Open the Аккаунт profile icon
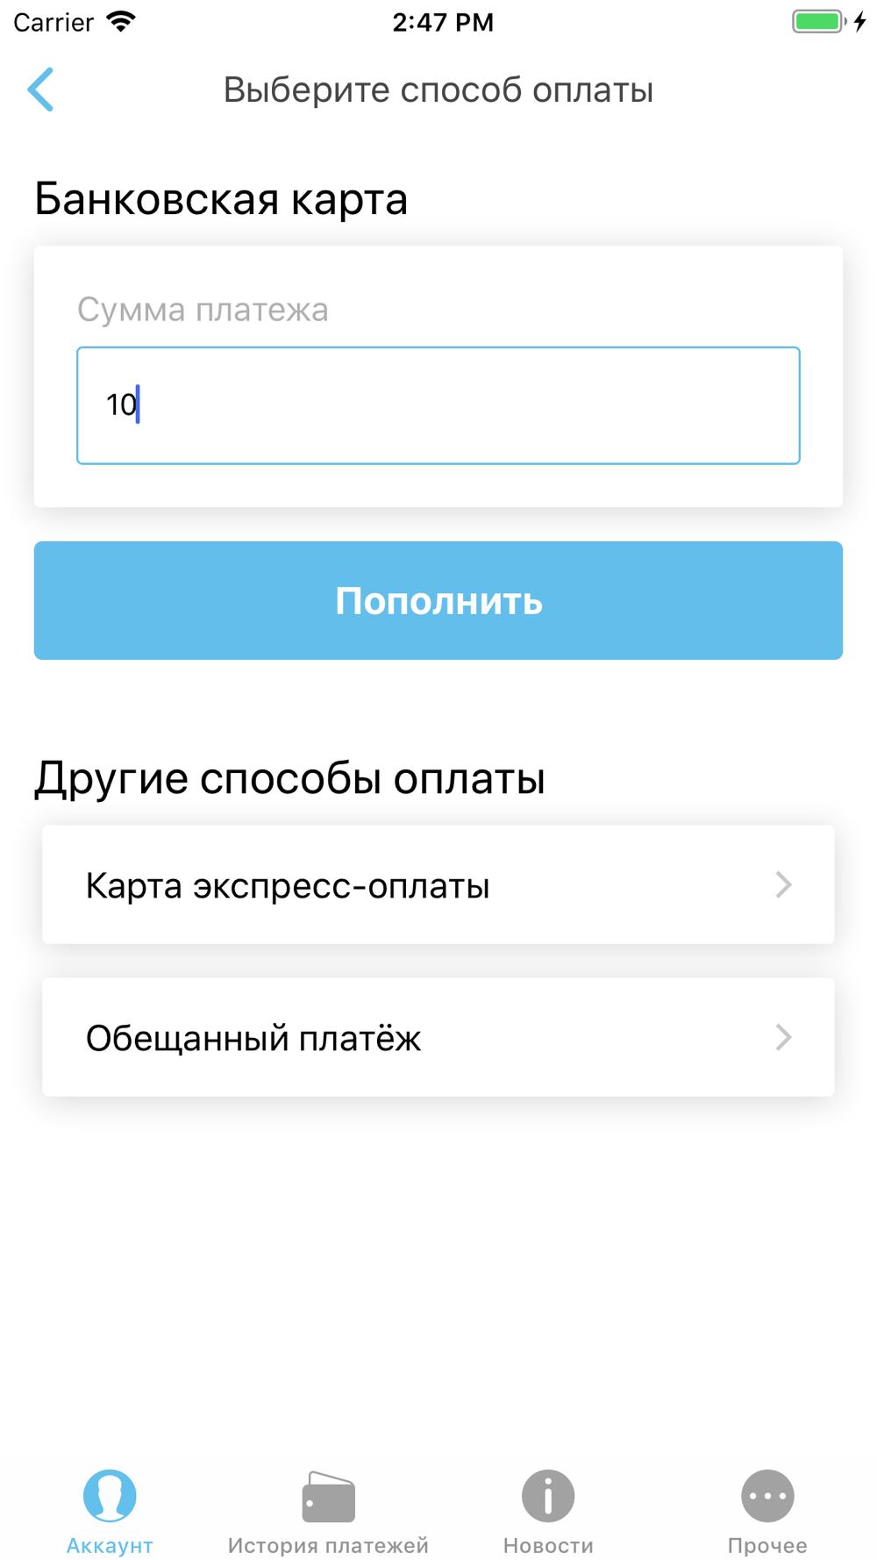 110,1496
